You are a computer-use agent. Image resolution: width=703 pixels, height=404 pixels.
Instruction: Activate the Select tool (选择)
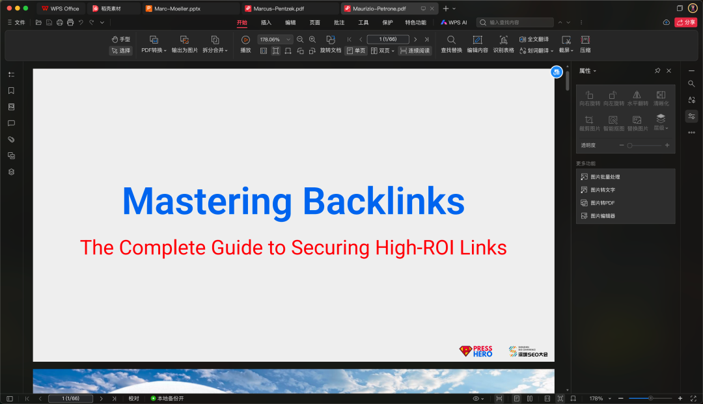click(x=120, y=51)
